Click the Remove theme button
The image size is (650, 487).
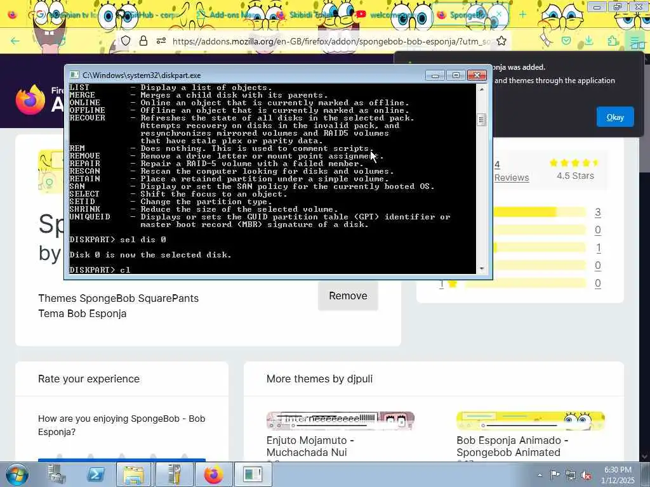tap(348, 295)
